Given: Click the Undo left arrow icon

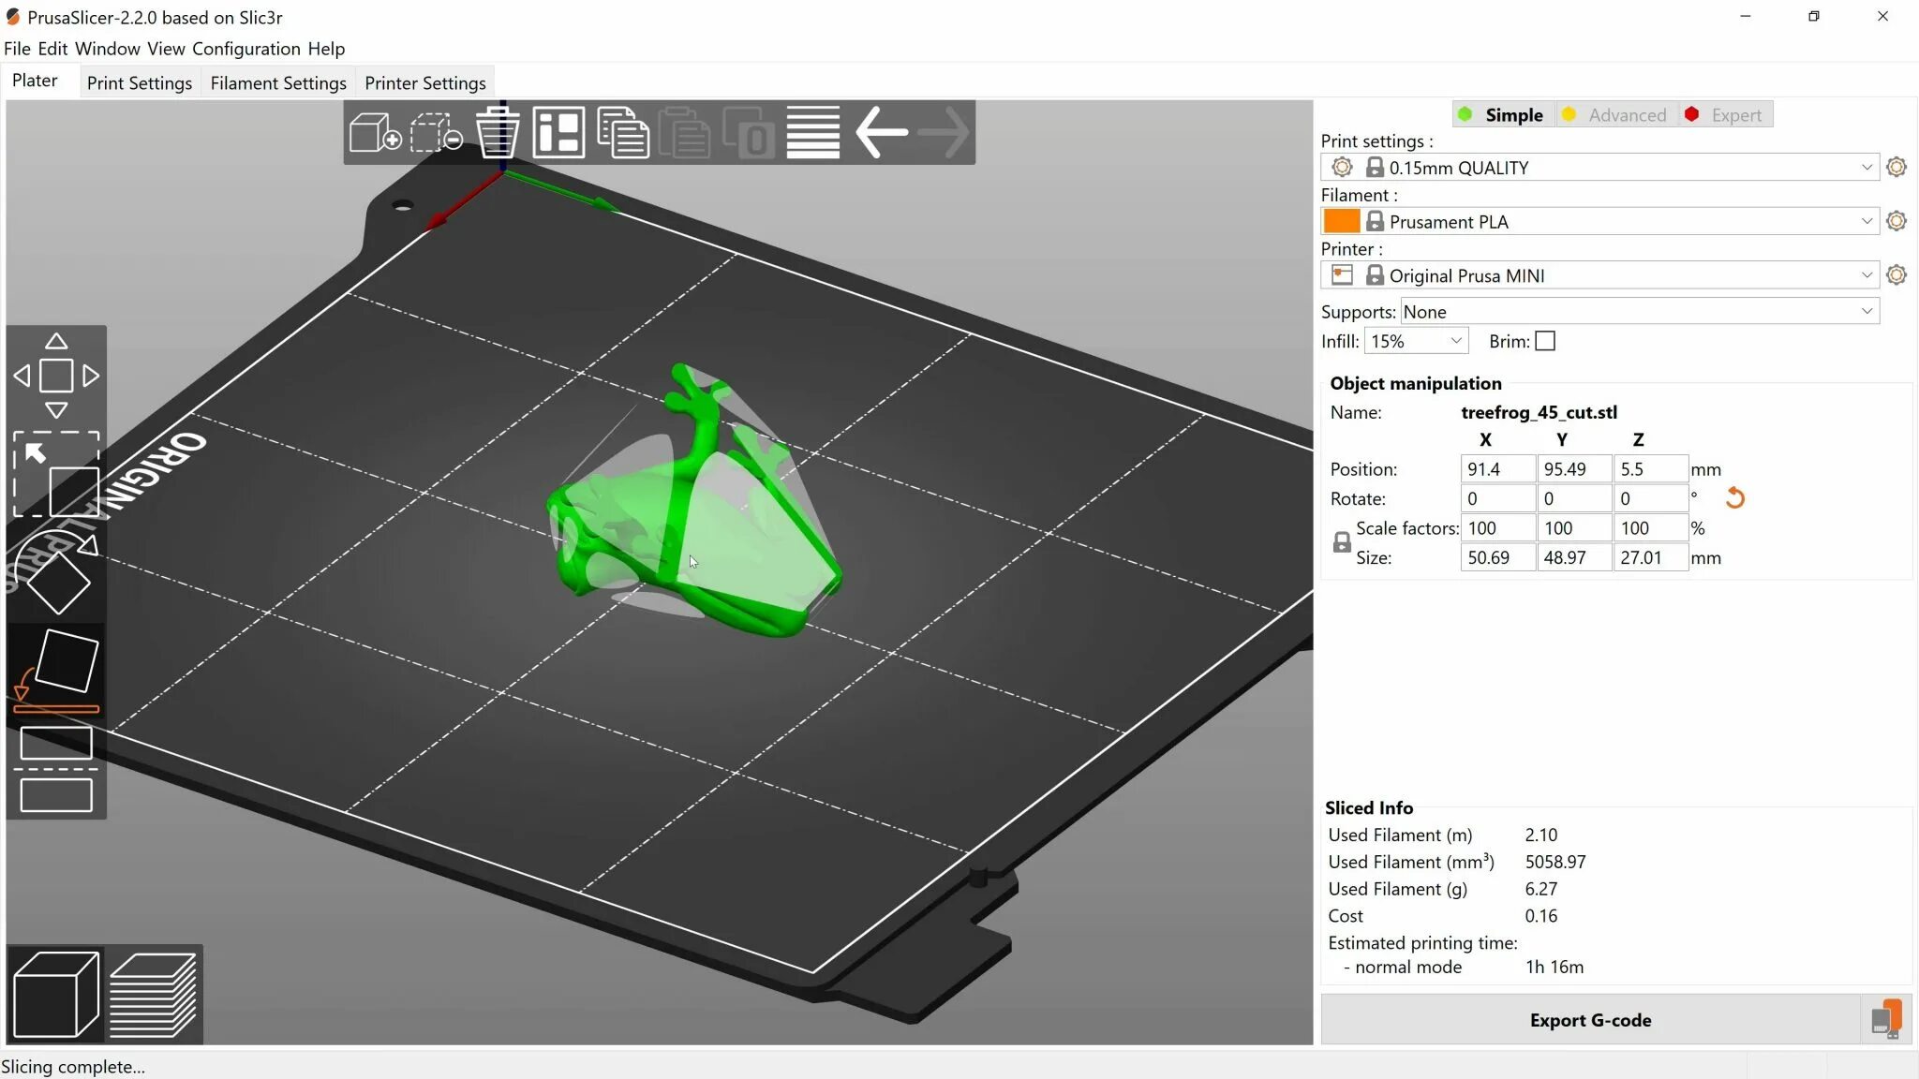Looking at the screenshot, I should pos(881,132).
